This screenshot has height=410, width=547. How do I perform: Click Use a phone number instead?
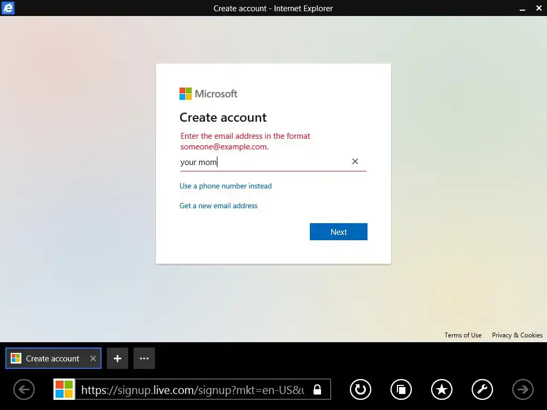coord(225,186)
